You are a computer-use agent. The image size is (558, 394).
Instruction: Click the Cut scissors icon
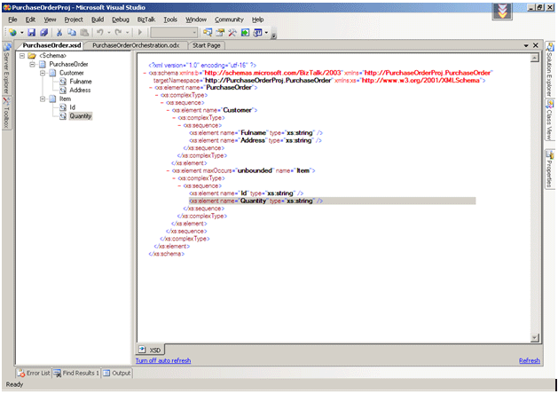58,32
